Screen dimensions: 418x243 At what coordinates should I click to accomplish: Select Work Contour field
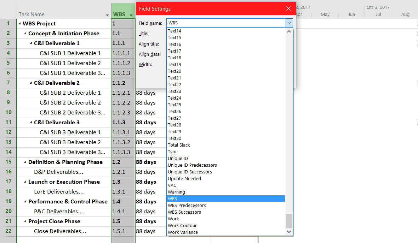pyautogui.click(x=226, y=225)
